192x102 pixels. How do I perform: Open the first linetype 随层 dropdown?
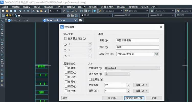pos(146,15)
